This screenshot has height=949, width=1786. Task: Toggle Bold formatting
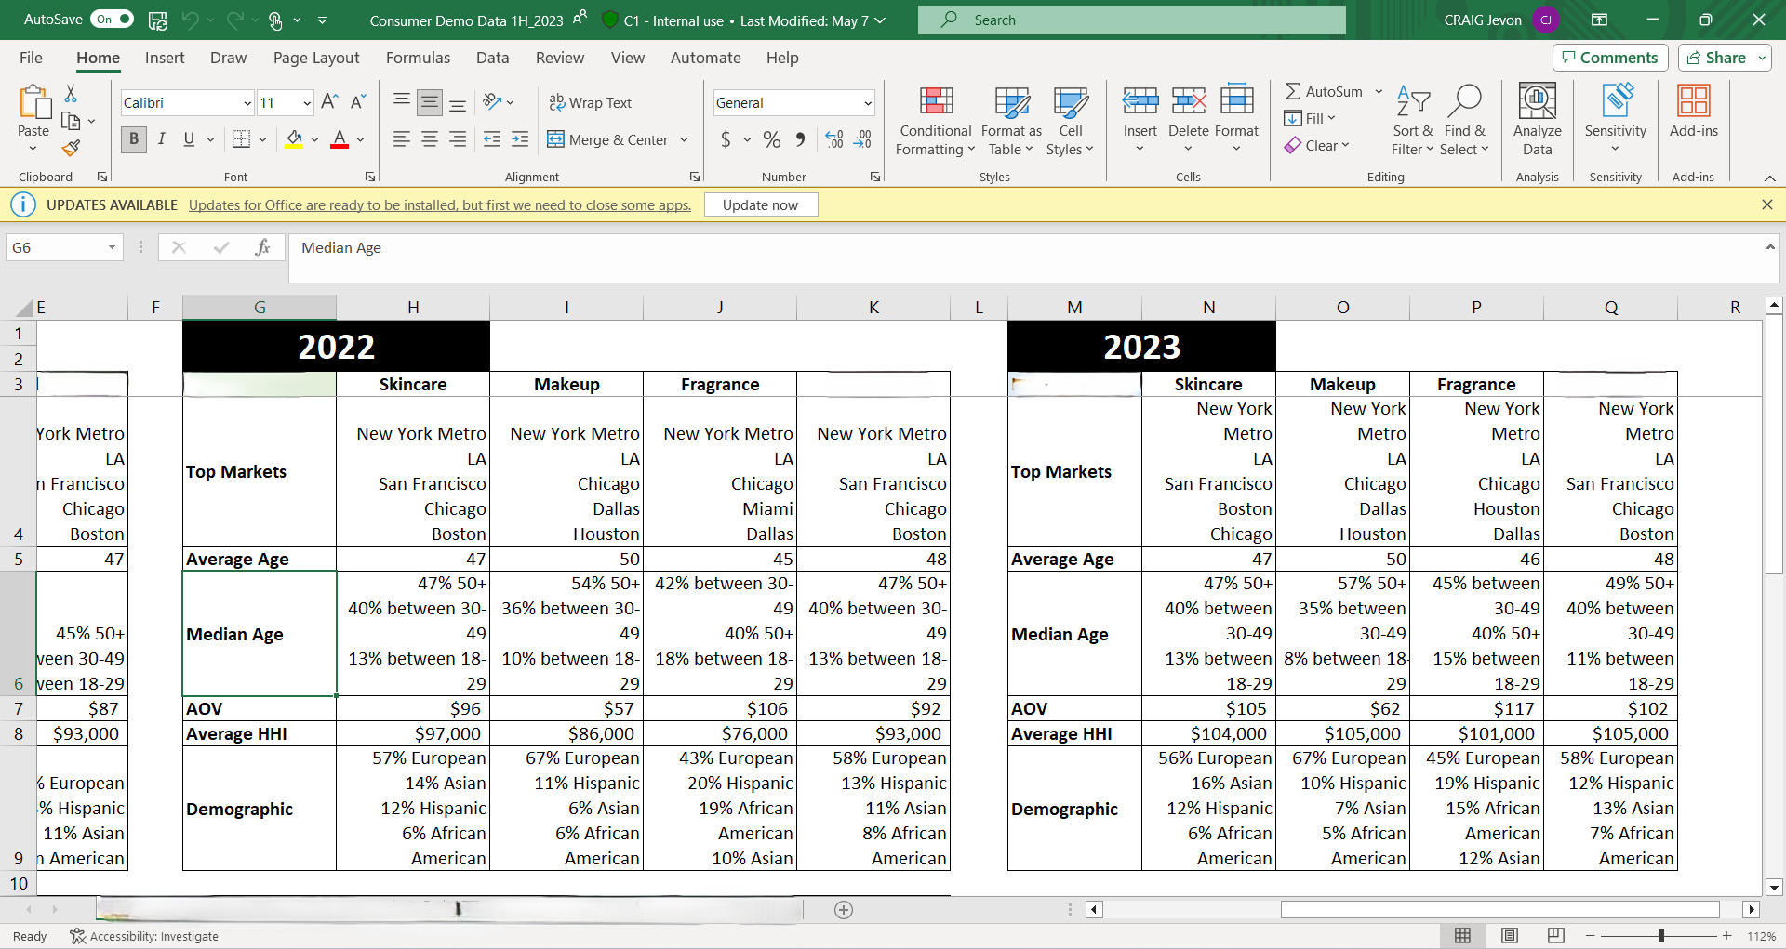(x=134, y=139)
